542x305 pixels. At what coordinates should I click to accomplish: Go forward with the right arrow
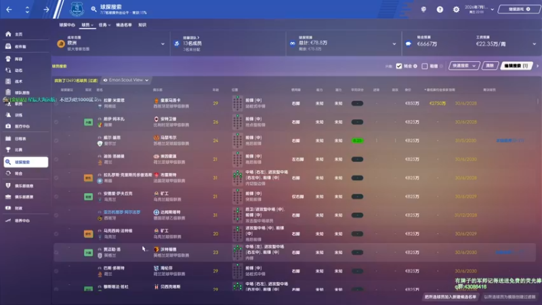tap(46, 9)
